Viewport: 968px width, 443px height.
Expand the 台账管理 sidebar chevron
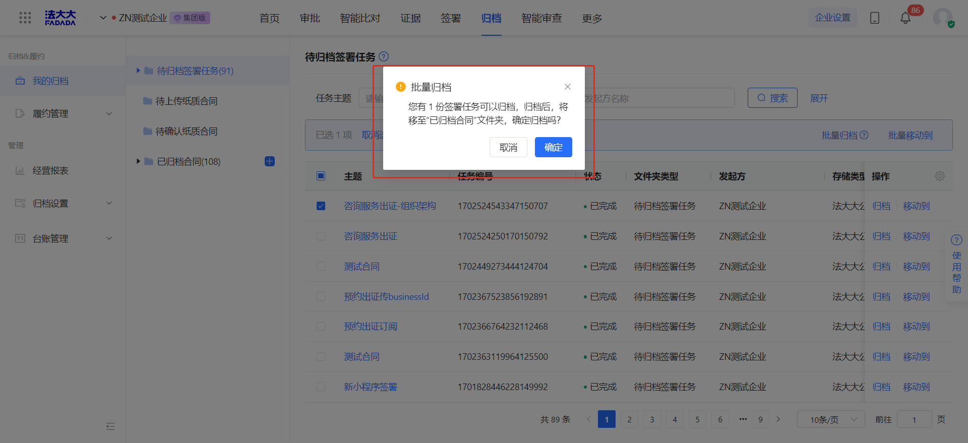tap(109, 238)
